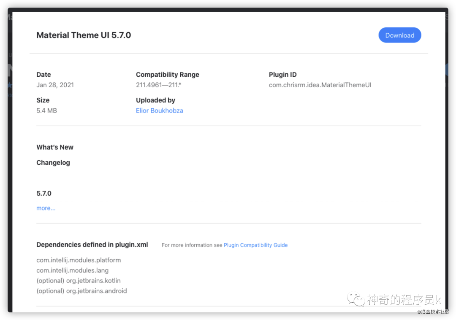Click the Changelog label
456x320 pixels.
(53, 162)
